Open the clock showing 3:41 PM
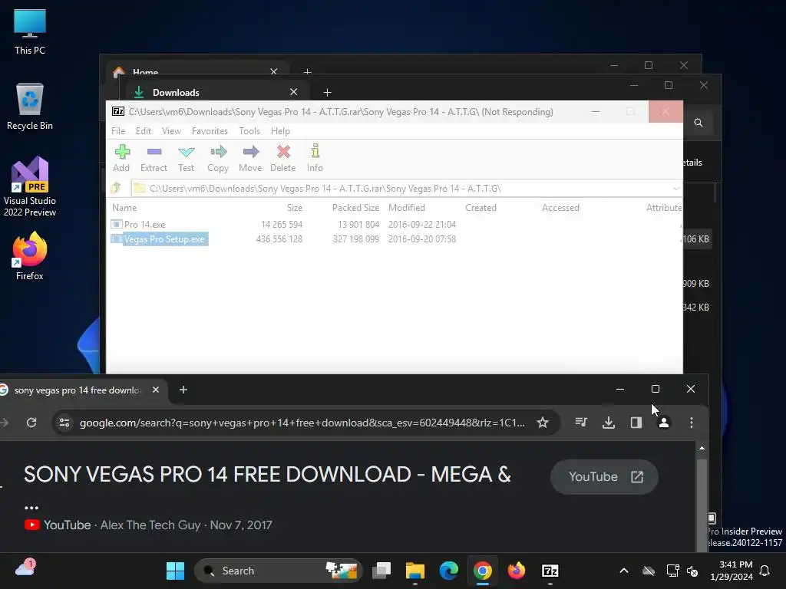The image size is (786, 589). (x=732, y=571)
